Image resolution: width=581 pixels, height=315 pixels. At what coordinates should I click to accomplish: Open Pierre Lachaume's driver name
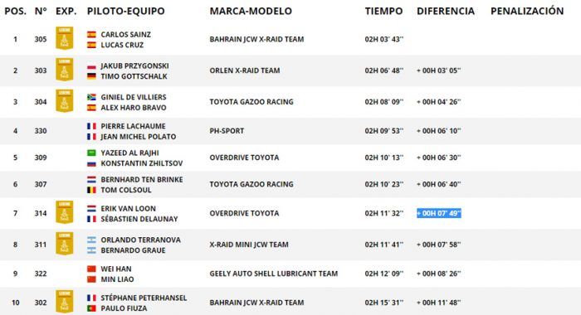[133, 126]
